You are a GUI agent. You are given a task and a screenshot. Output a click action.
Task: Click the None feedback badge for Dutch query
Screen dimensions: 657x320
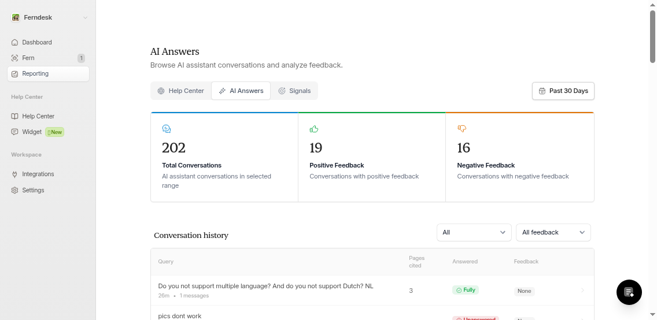tap(524, 291)
